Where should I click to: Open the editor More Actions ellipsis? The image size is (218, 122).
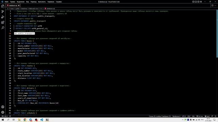pos(215,5)
